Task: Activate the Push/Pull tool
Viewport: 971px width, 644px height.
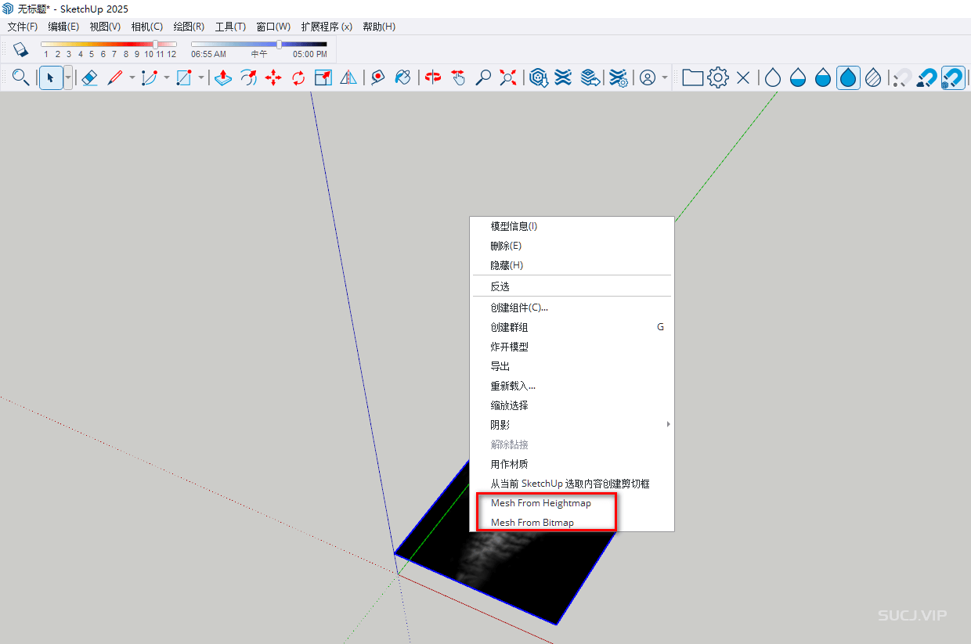Action: point(223,77)
